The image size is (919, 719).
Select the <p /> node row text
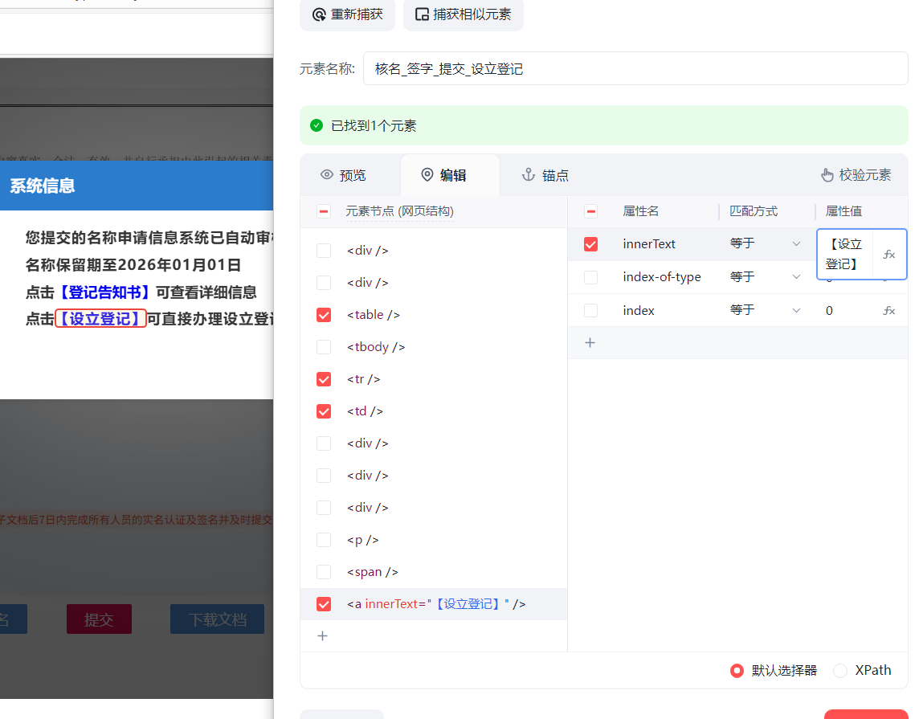point(363,540)
